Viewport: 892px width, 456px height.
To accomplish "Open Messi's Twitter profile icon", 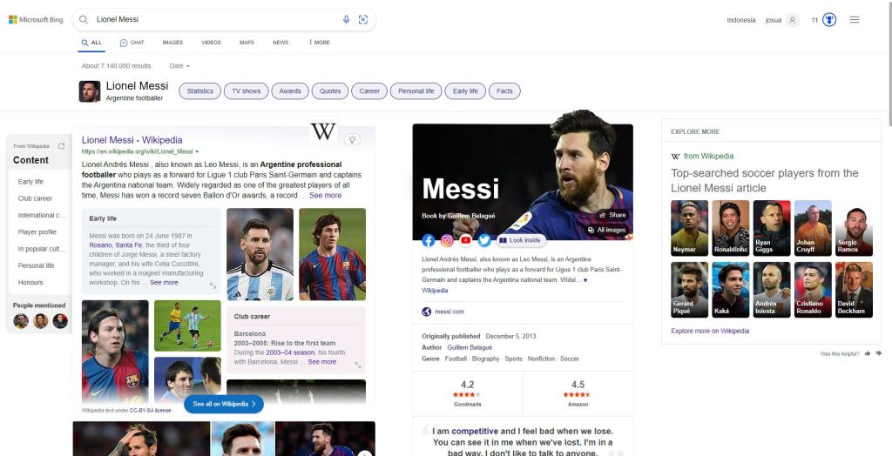I will pos(484,240).
